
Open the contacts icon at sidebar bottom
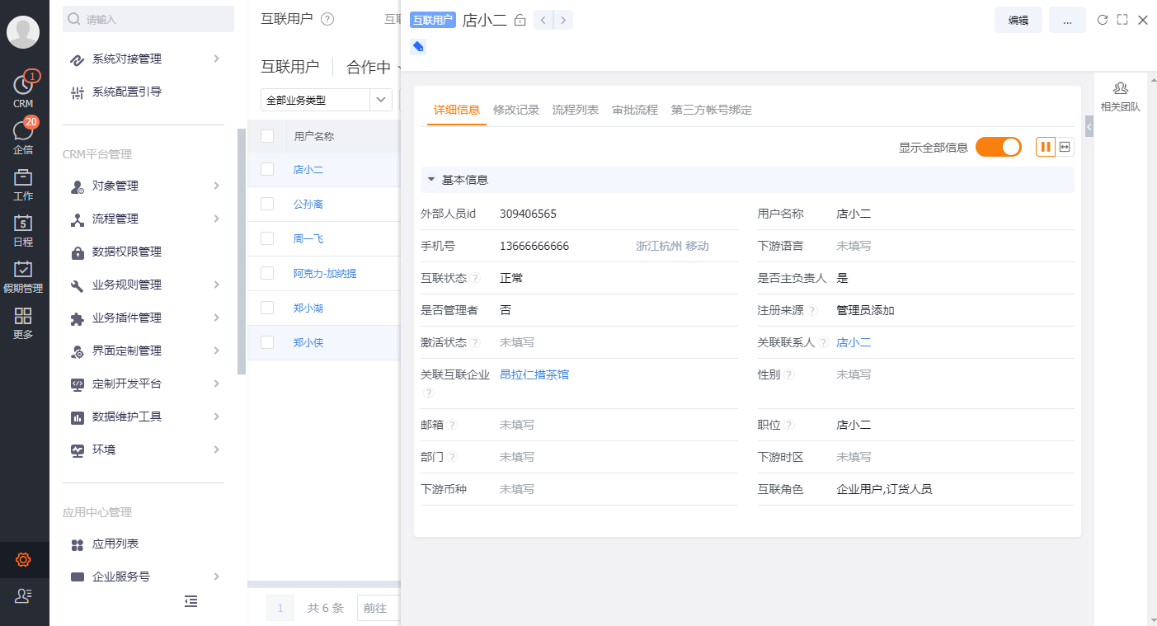[23, 595]
